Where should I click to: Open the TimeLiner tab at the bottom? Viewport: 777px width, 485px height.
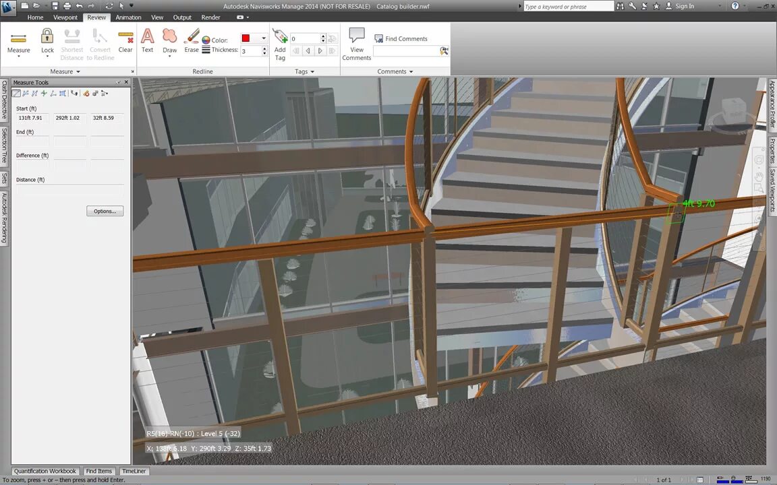134,471
